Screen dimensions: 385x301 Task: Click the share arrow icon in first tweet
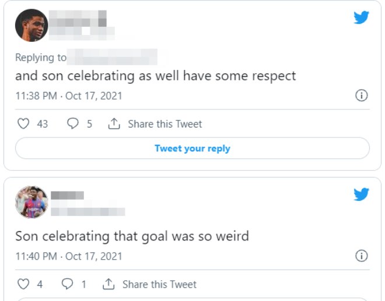point(114,123)
